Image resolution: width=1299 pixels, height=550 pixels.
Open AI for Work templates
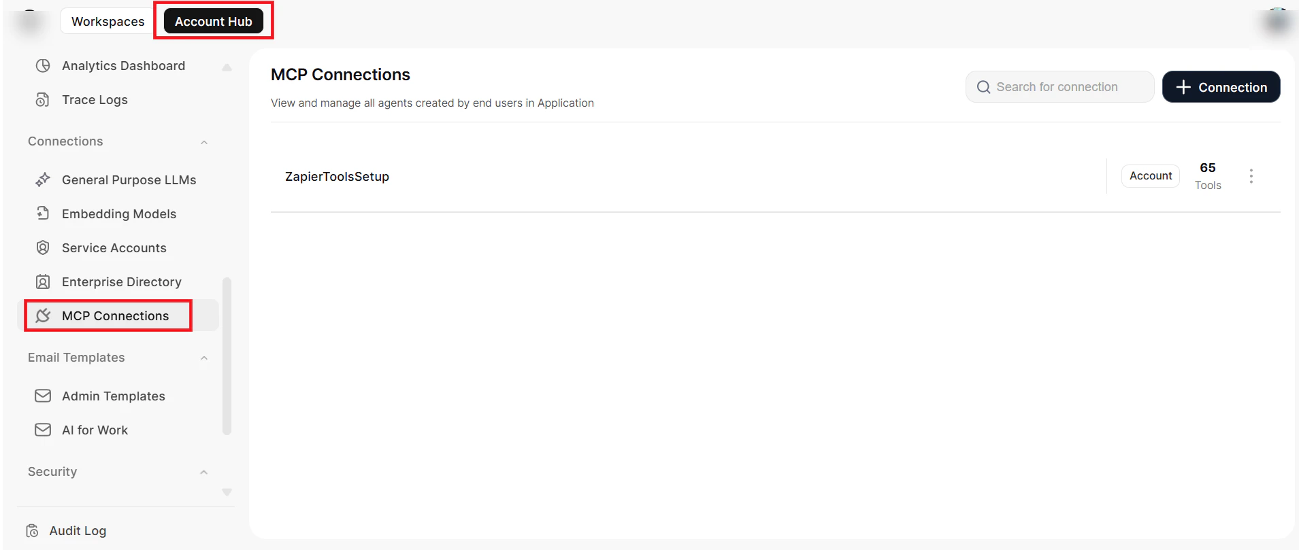(95, 430)
